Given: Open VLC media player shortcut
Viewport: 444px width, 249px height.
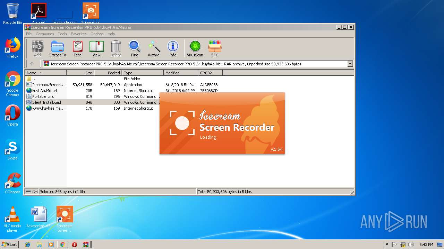Looking at the screenshot, I should 12,219.
